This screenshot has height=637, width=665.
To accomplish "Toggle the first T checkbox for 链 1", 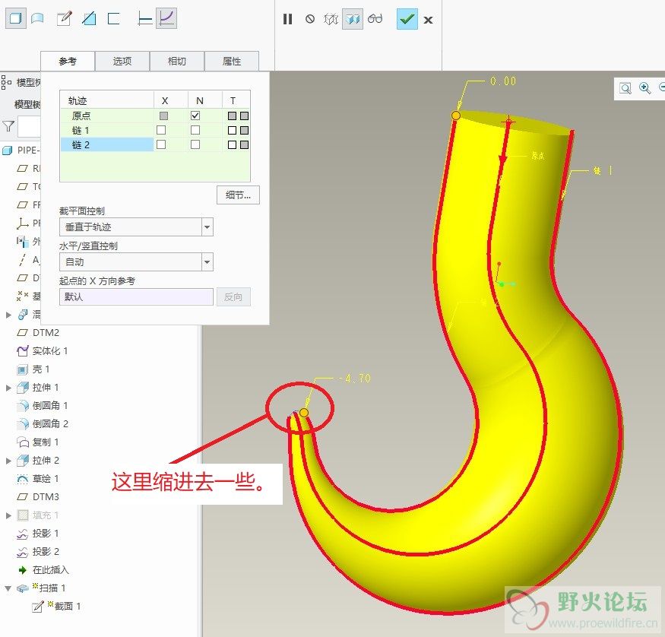I will coord(232,130).
